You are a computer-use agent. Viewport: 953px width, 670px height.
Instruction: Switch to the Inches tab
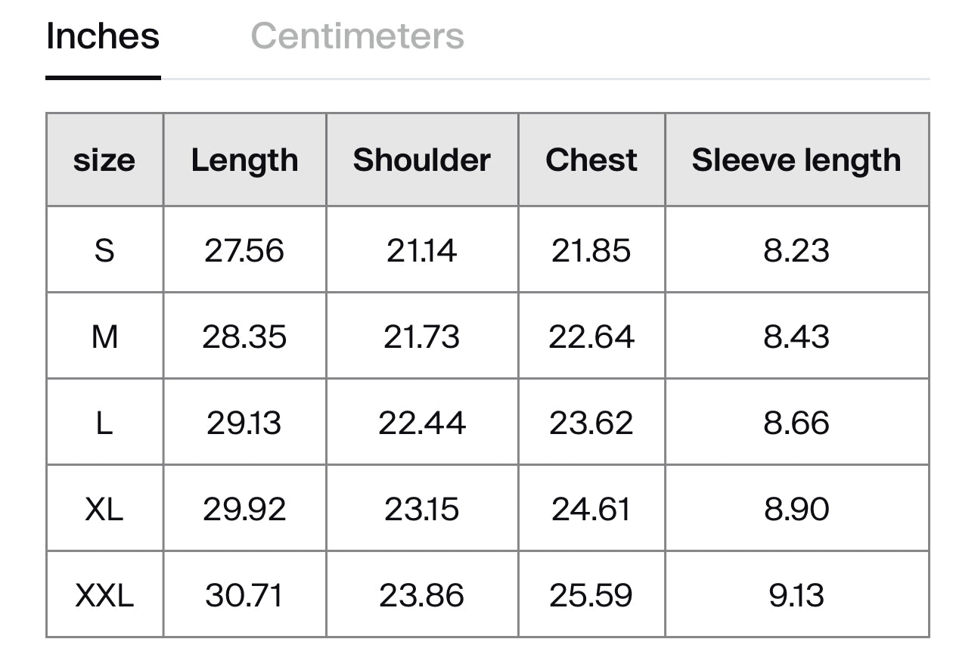click(x=103, y=36)
